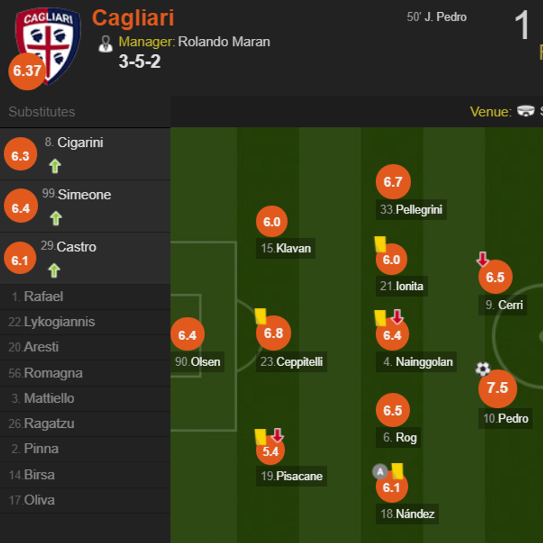Click Ionita's yellow card icon
The image size is (543, 543).
(x=380, y=244)
